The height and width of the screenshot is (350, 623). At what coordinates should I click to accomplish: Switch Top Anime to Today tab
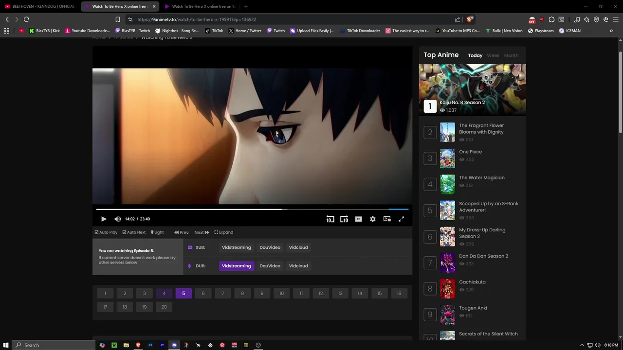coord(475,55)
